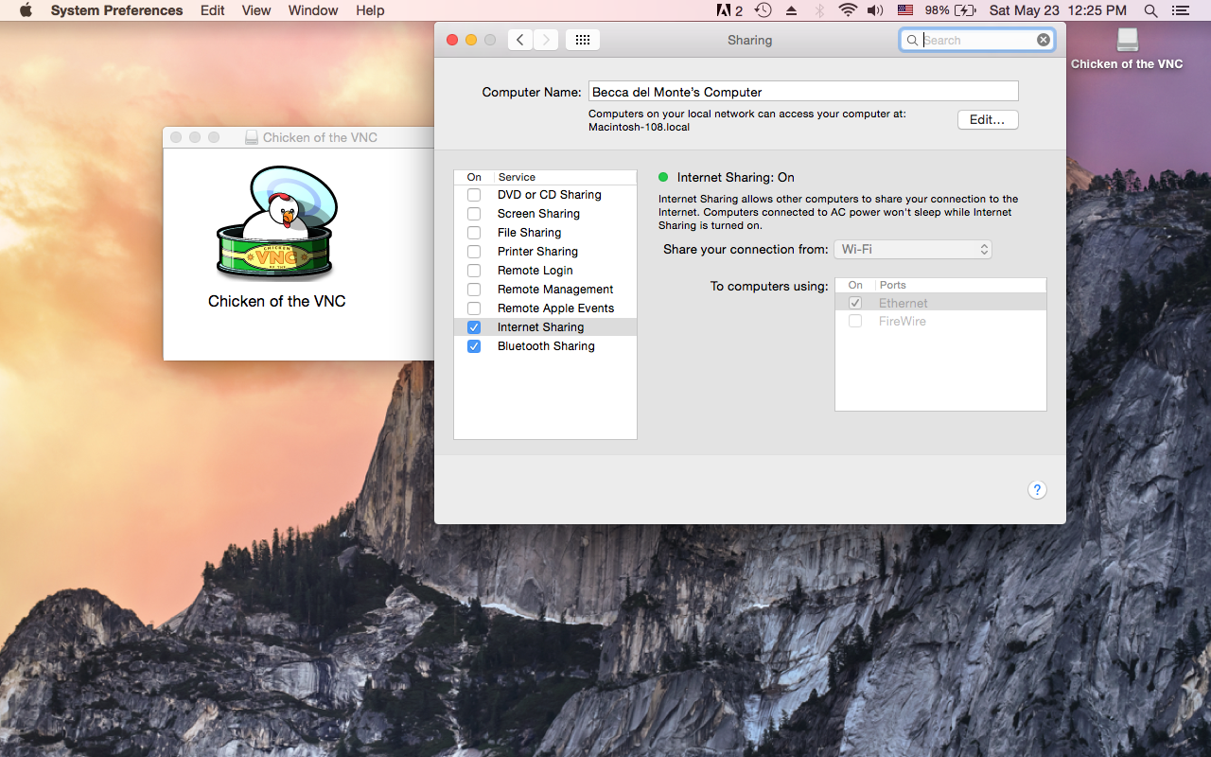This screenshot has height=757, width=1211.
Task: Select the Remote Management service row
Action: pyautogui.click(x=545, y=290)
